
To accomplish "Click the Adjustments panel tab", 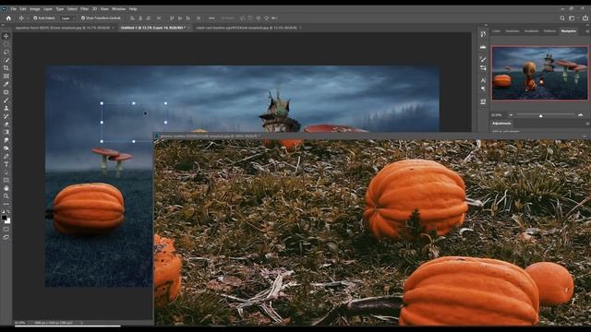I will click(501, 124).
